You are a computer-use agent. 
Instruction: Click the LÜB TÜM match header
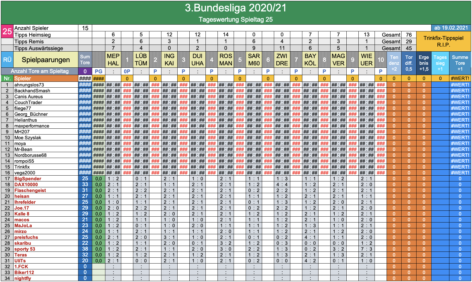pos(141,60)
